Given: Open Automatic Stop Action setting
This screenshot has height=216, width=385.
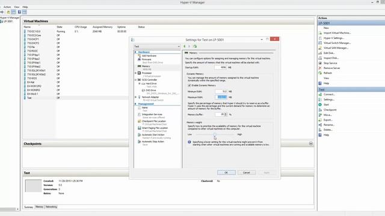Looking at the screenshot, I should pyautogui.click(x=153, y=142).
